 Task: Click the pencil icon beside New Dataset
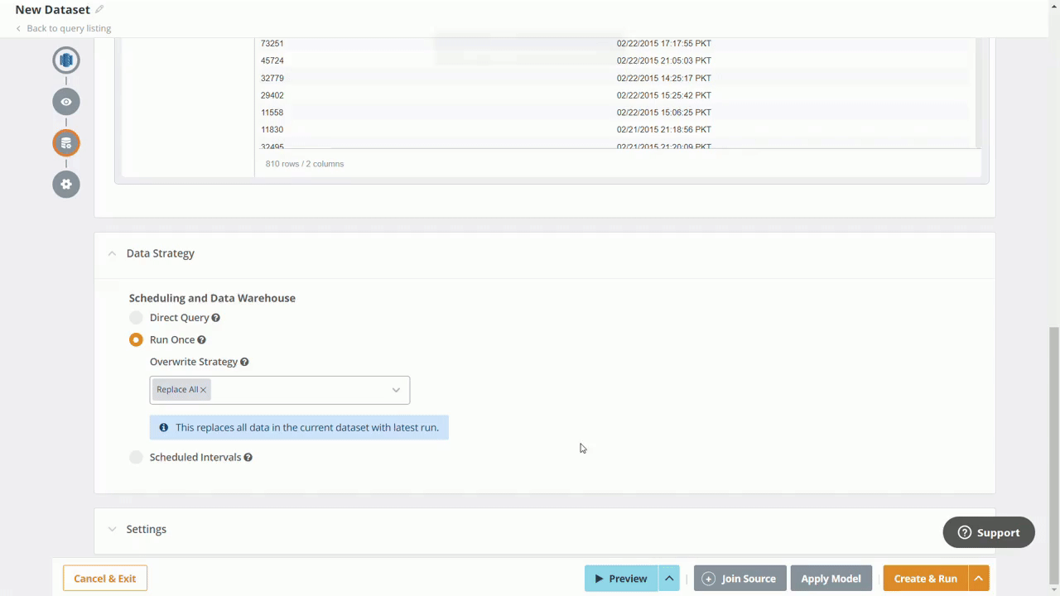pyautogui.click(x=99, y=10)
